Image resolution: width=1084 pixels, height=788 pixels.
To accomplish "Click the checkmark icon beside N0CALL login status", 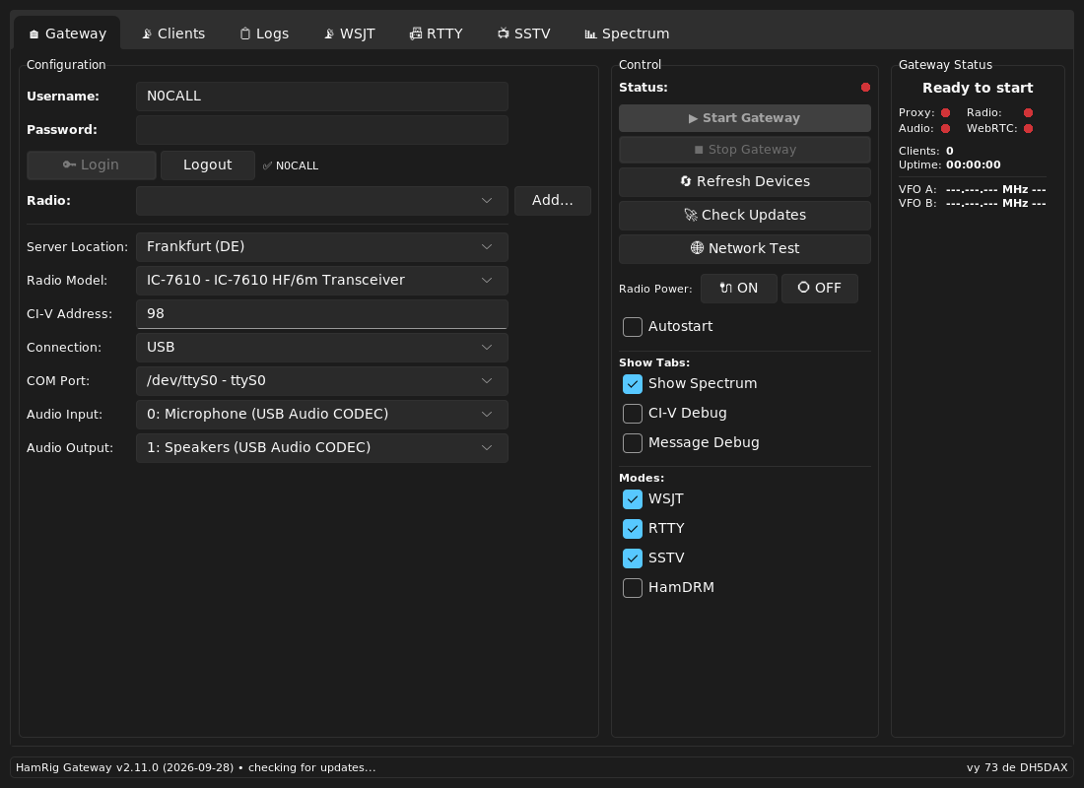I will tap(267, 165).
